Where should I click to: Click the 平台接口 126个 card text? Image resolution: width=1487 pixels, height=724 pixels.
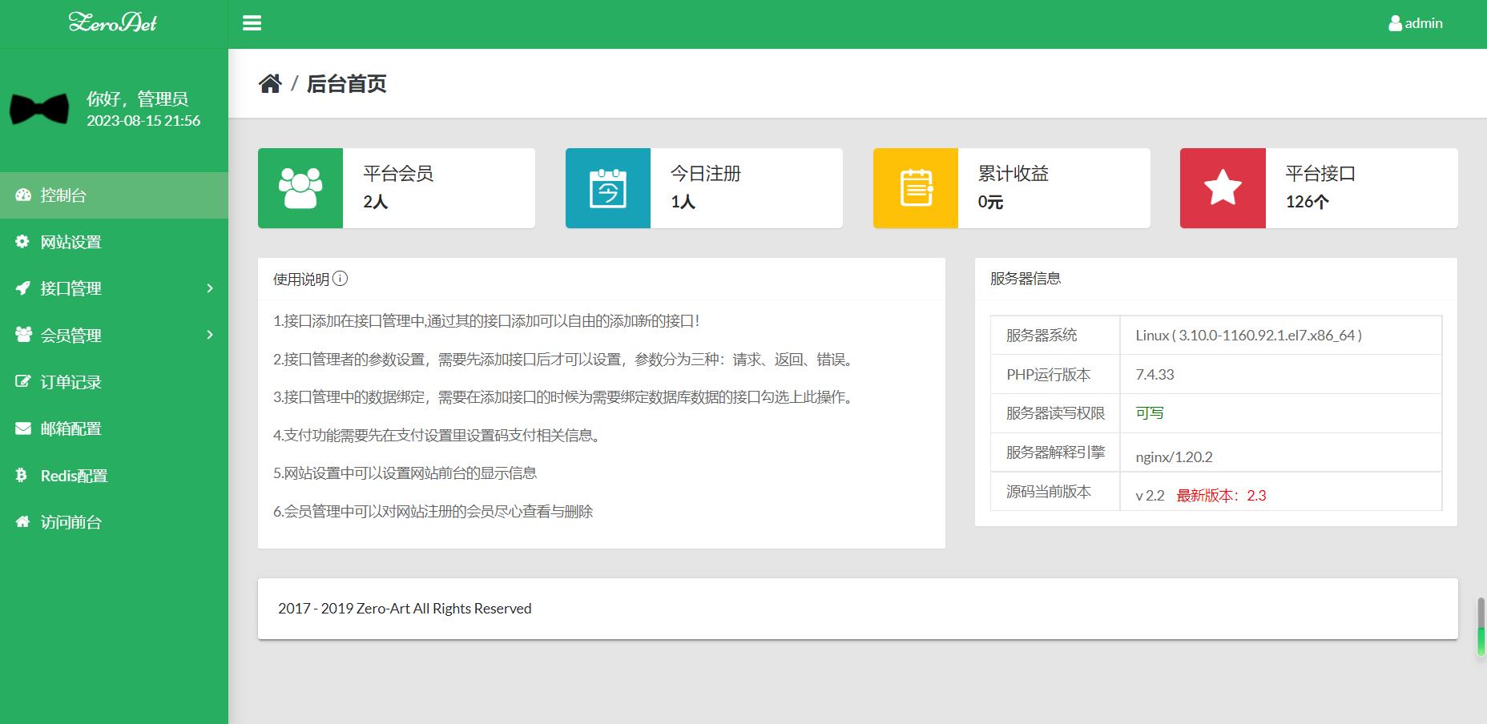tap(1320, 187)
